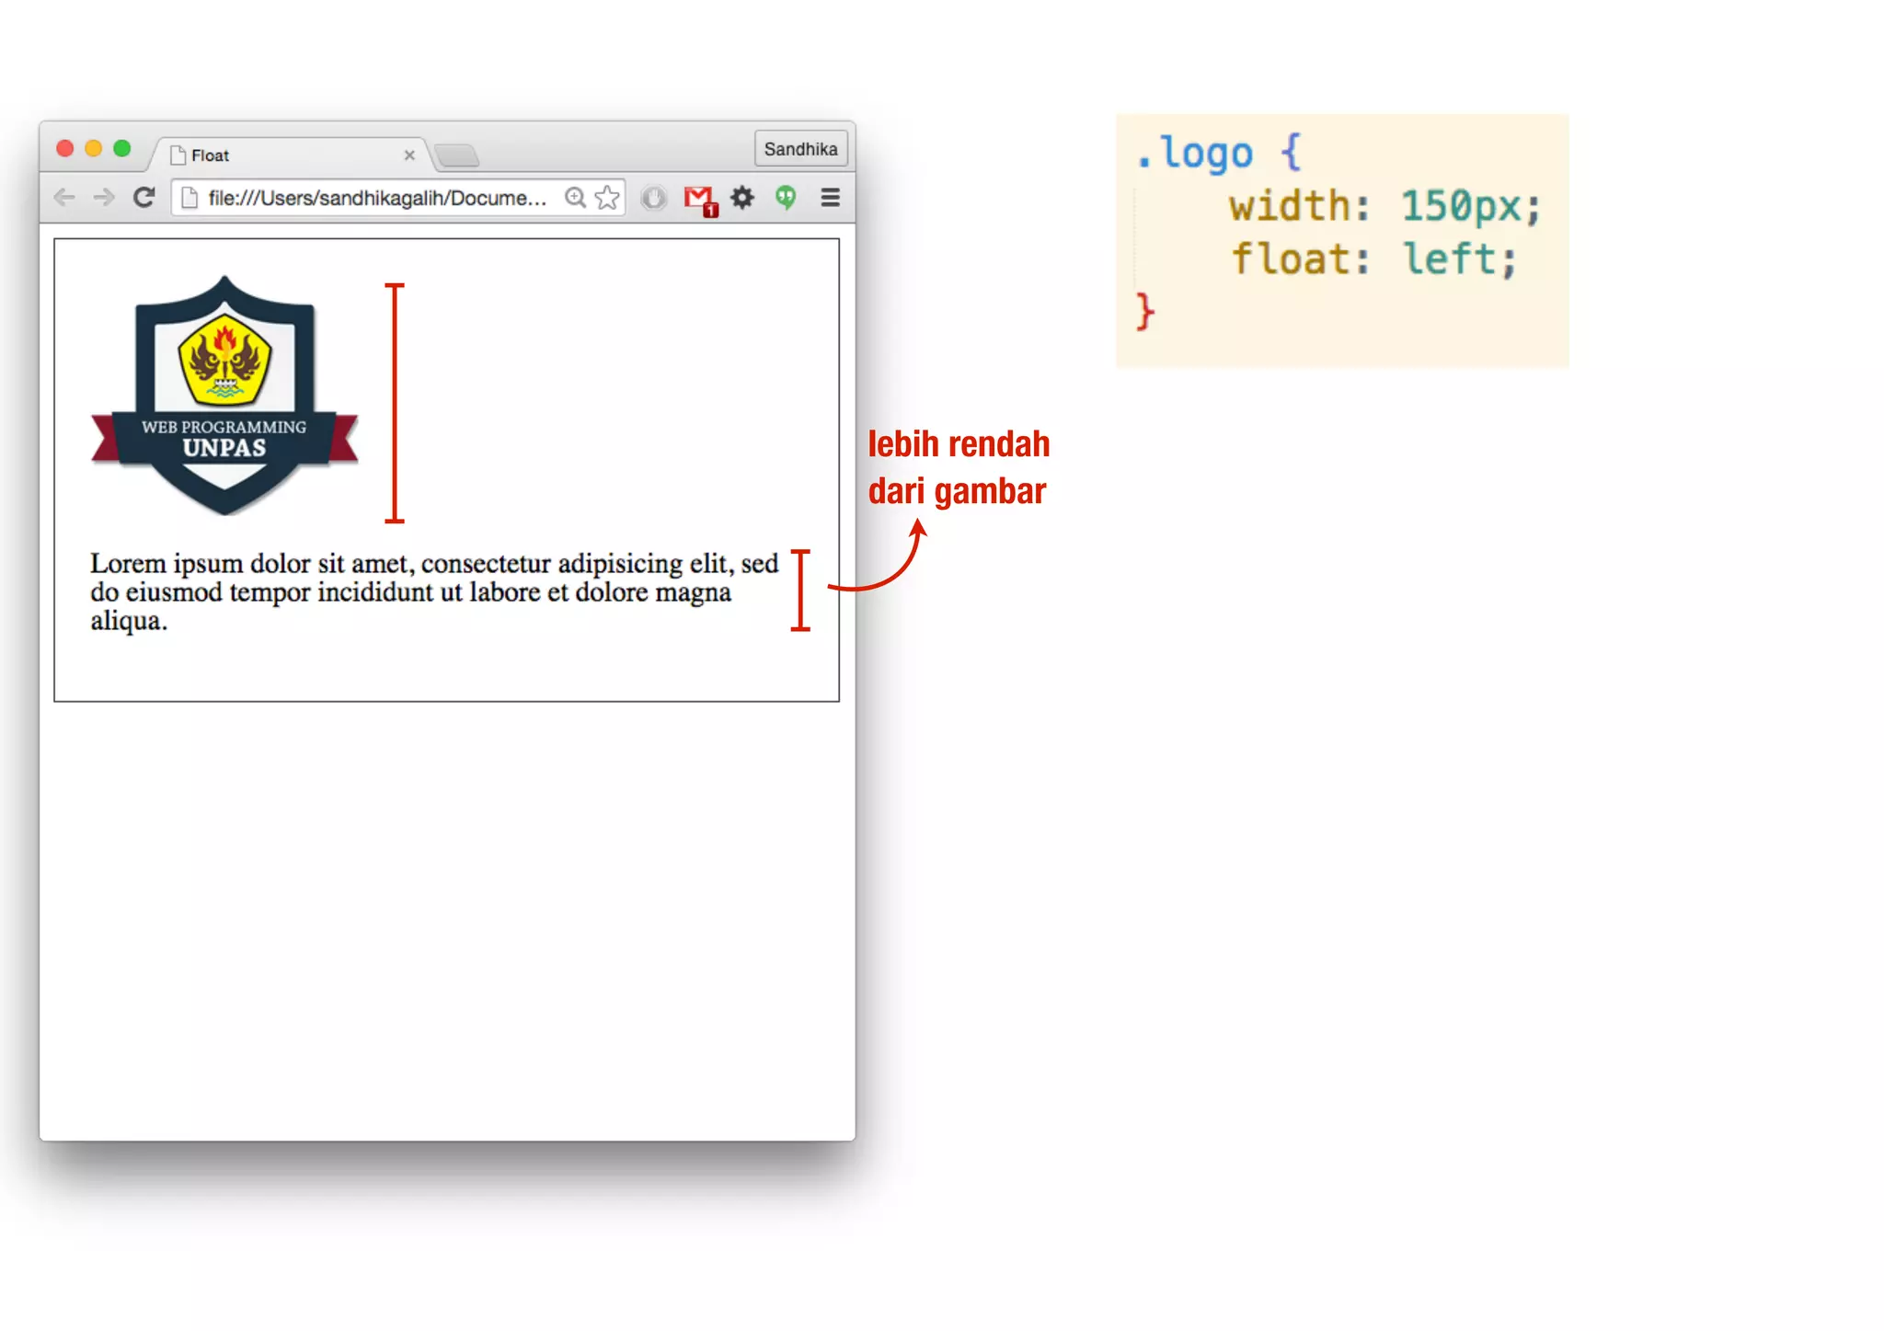Image resolution: width=1884 pixels, height=1331 pixels.
Task: Close the Float tab
Action: (x=409, y=155)
